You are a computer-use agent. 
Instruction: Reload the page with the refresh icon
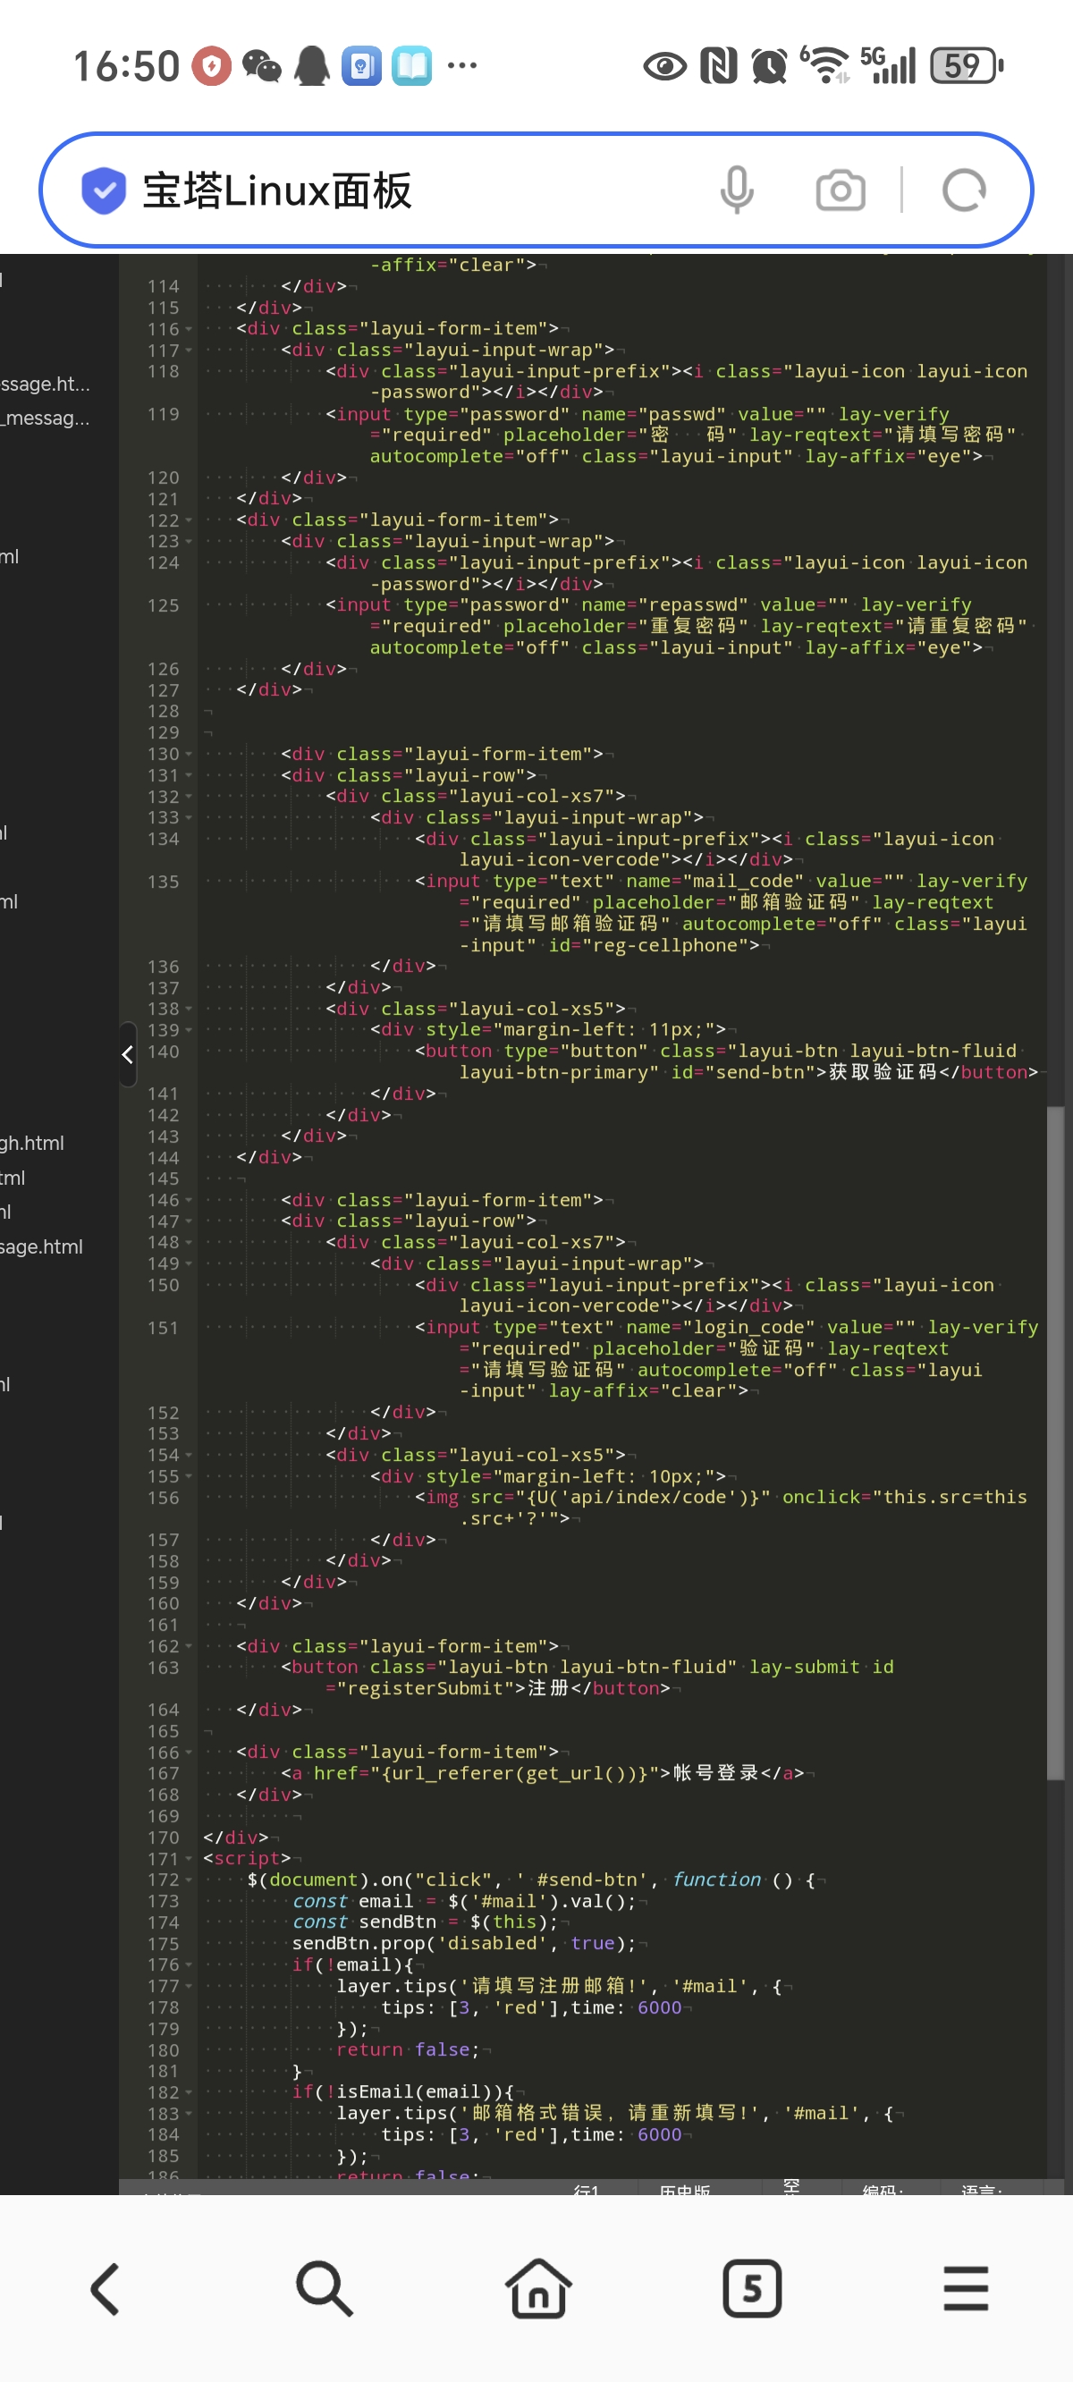click(963, 190)
